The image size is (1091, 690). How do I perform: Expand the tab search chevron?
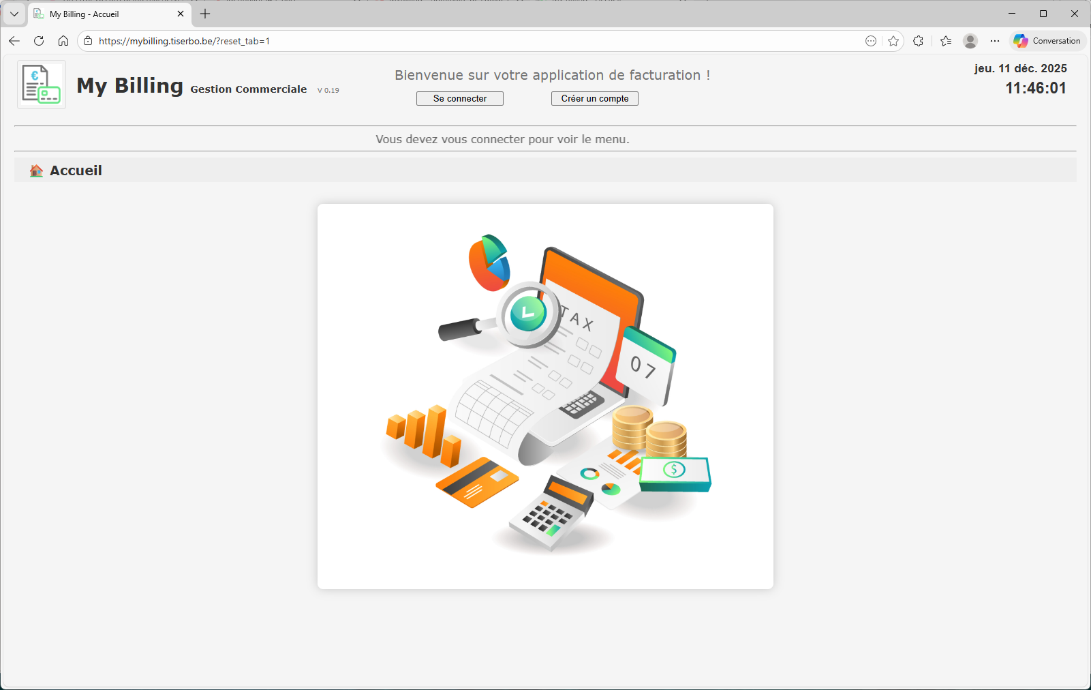(x=14, y=14)
